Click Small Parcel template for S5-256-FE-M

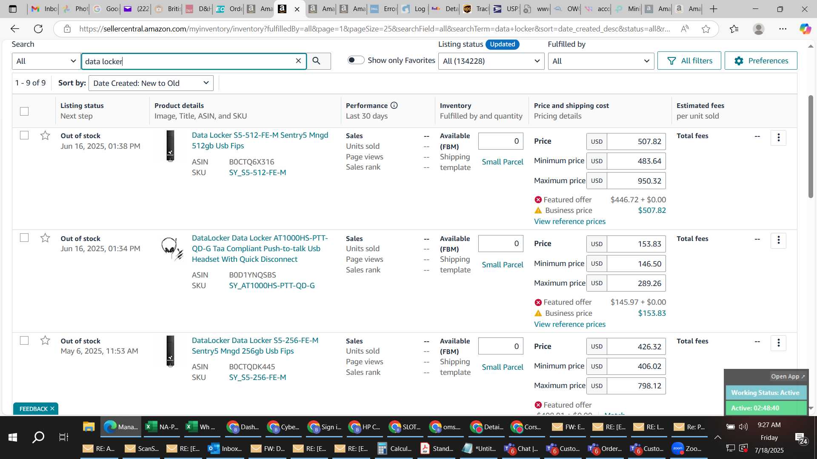coord(503,367)
